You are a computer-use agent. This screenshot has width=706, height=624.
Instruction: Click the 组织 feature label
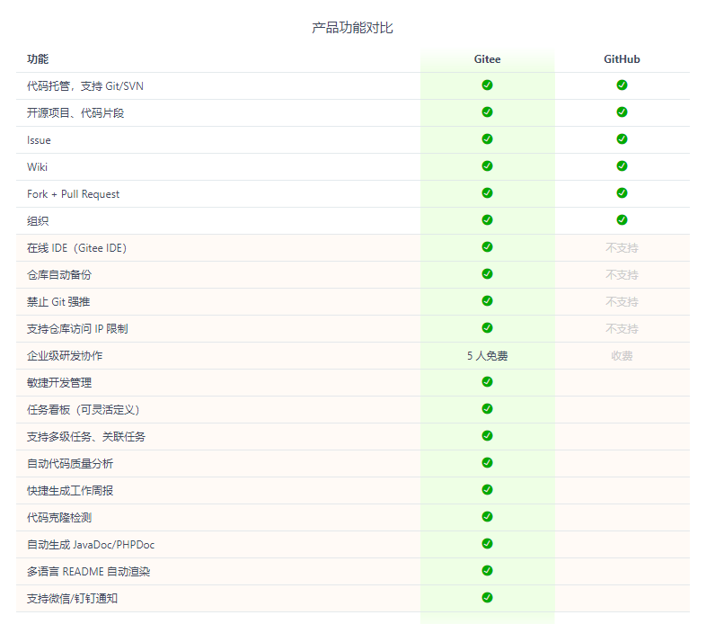tap(38, 221)
